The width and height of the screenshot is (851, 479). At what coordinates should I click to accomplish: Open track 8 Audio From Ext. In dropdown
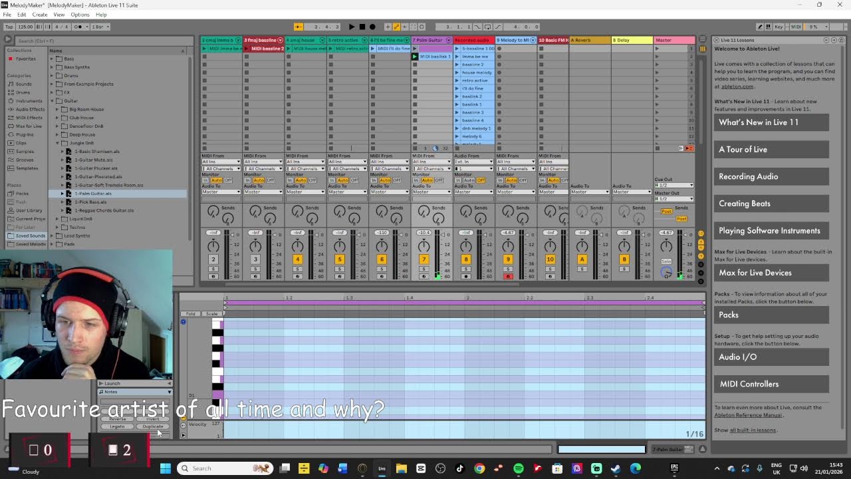tap(473, 162)
